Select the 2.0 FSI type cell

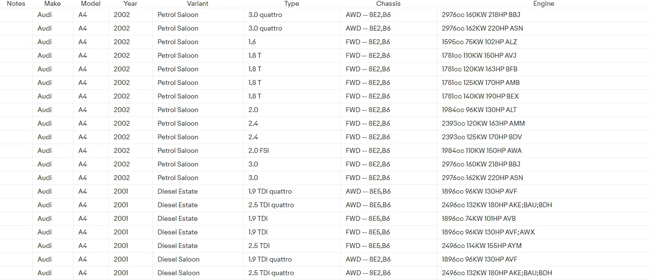click(x=259, y=150)
